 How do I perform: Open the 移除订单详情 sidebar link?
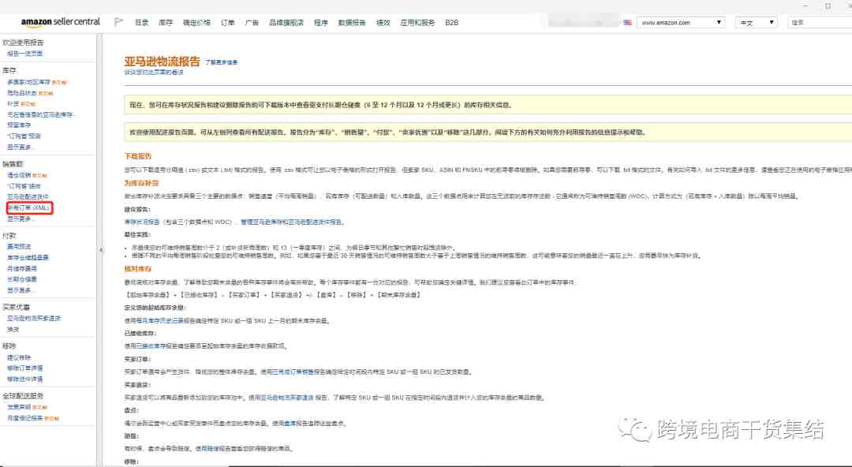[25, 368]
